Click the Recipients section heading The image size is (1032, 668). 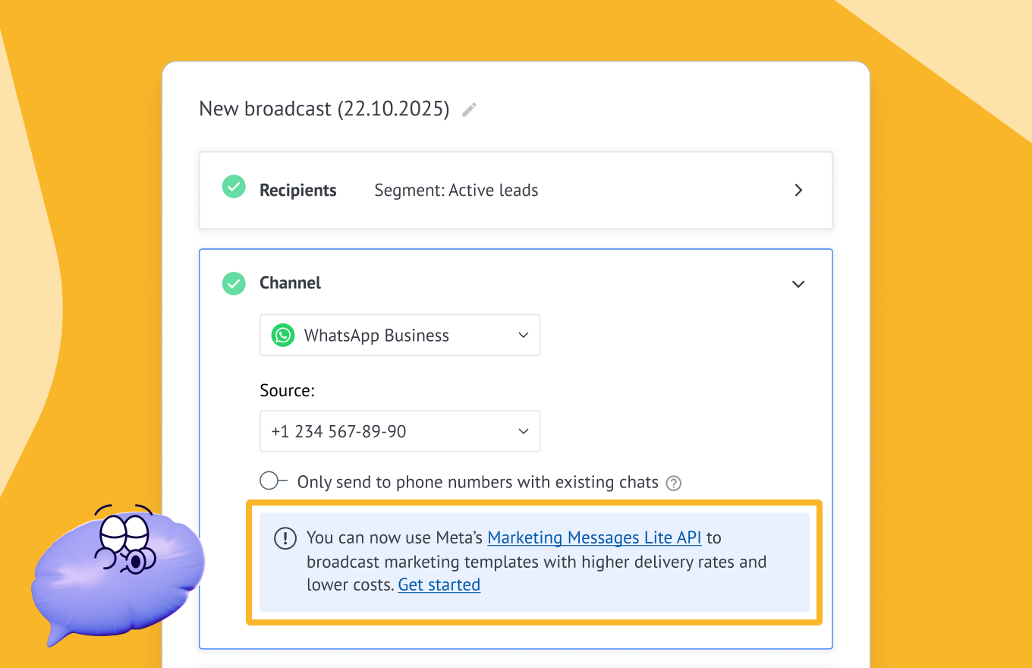pos(297,191)
